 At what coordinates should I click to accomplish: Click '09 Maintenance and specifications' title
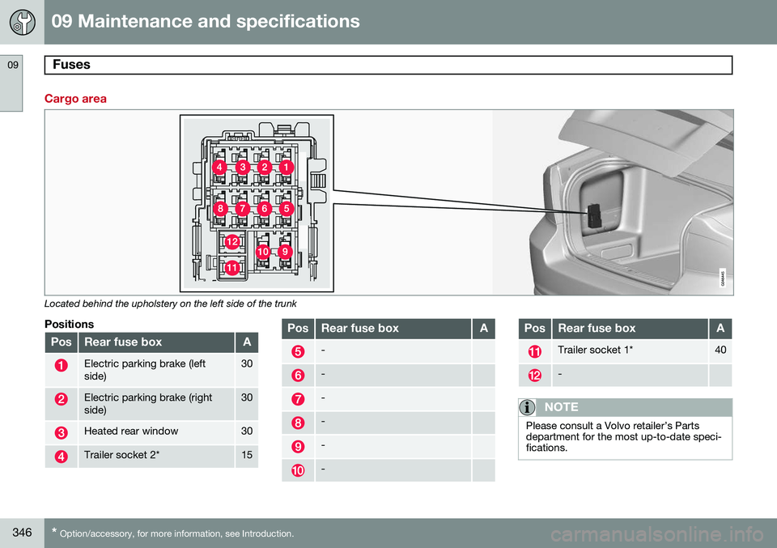click(x=205, y=21)
